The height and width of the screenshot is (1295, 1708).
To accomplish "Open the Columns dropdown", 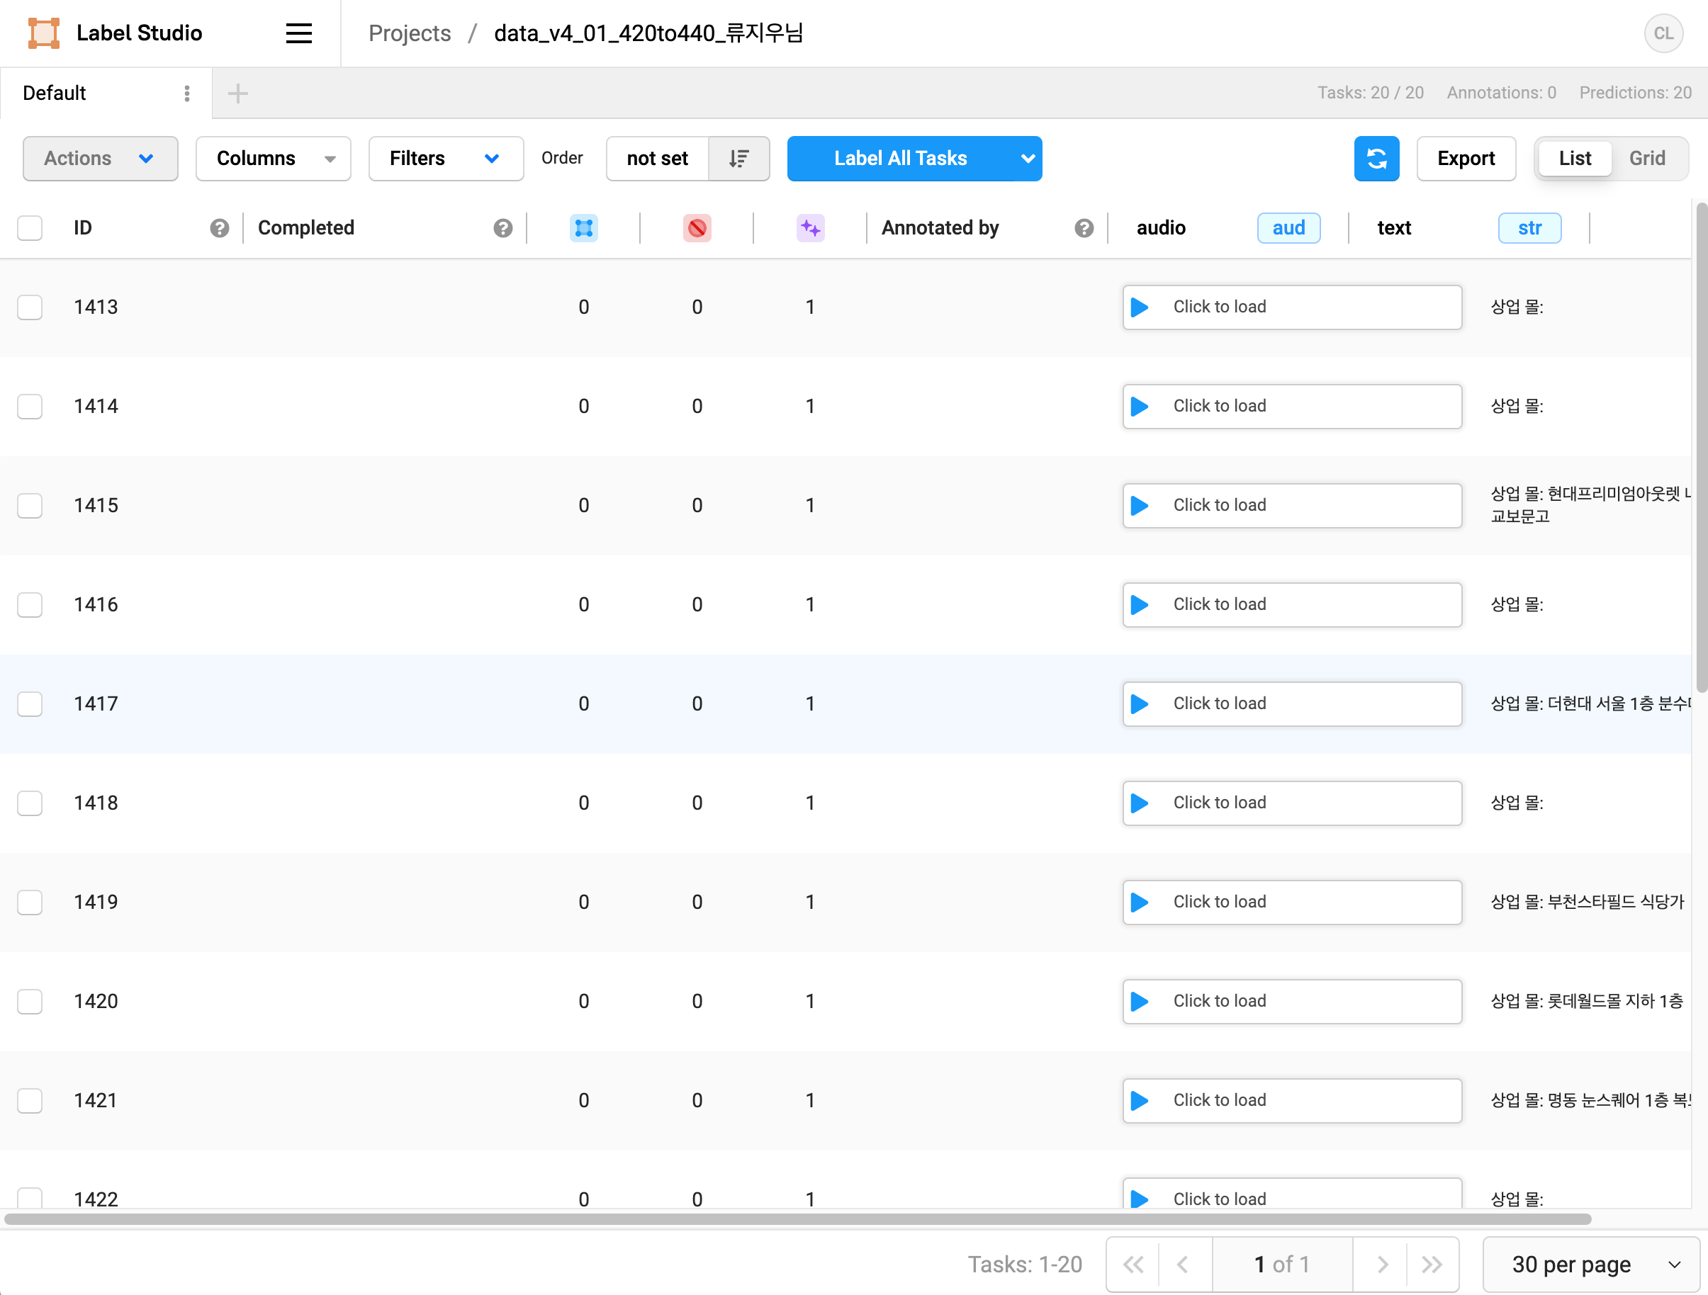I will [274, 158].
